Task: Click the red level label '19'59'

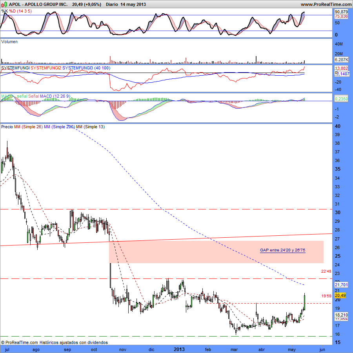Action: point(326,296)
